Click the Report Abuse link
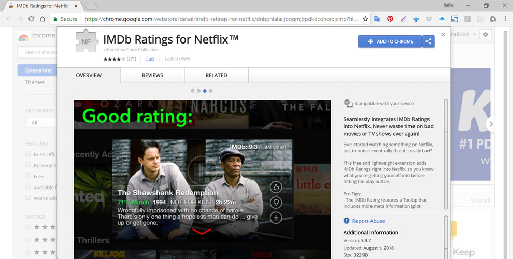The height and width of the screenshot is (259, 513). [368, 221]
